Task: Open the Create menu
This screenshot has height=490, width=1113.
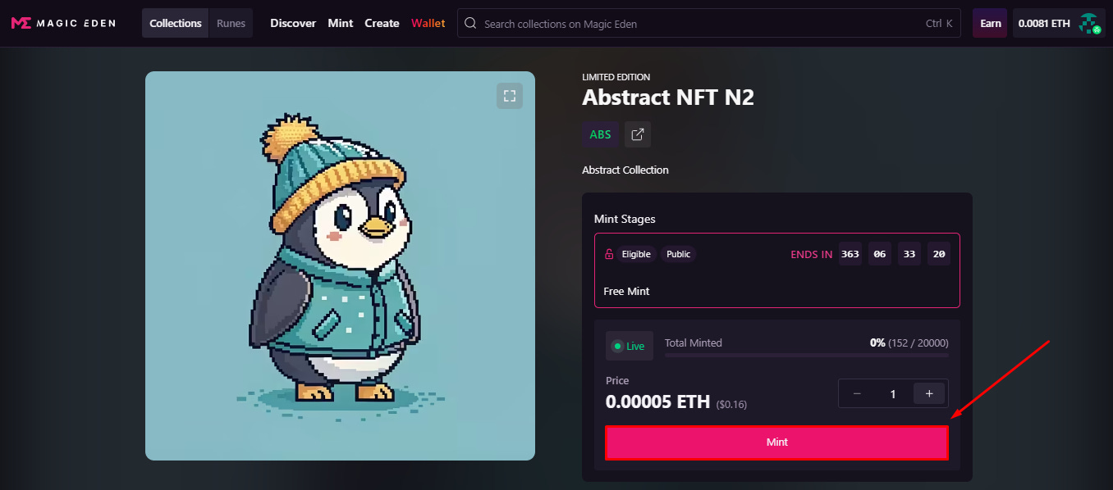Action: 382,23
